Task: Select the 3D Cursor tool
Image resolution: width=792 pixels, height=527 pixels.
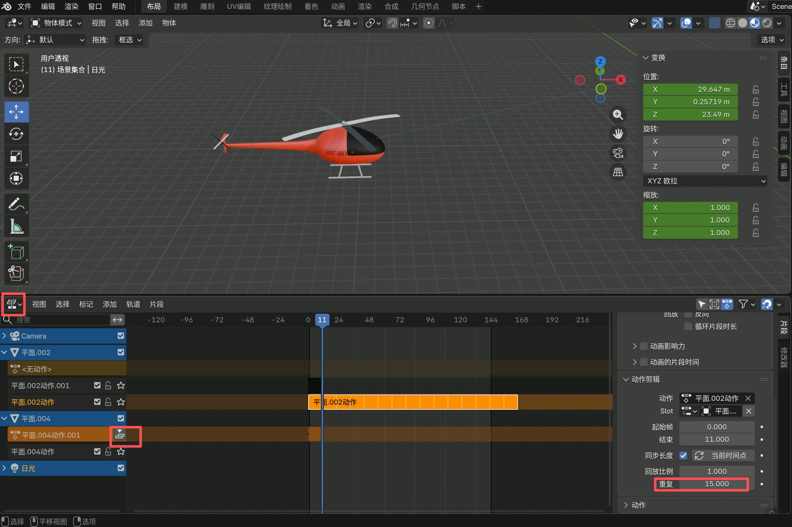Action: (16, 86)
